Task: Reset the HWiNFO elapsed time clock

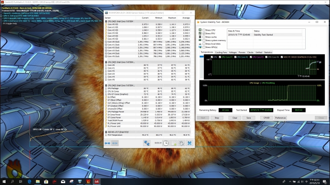Action: [x=165, y=143]
